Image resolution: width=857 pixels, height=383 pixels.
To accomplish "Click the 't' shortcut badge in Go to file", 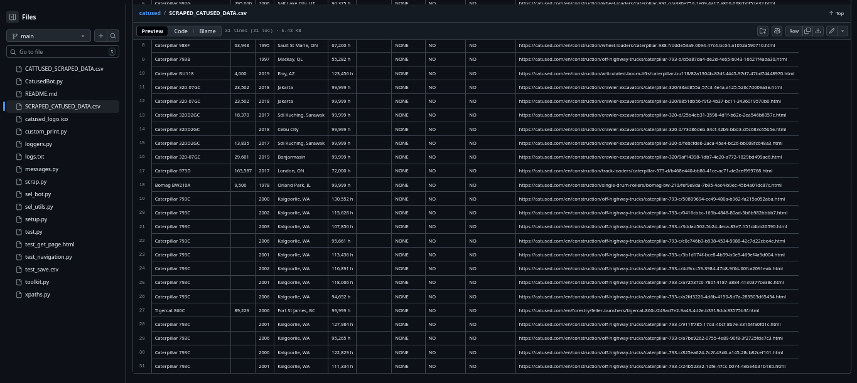I will point(112,51).
